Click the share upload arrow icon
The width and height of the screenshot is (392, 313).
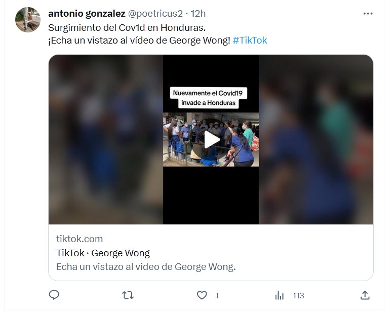pos(365,295)
